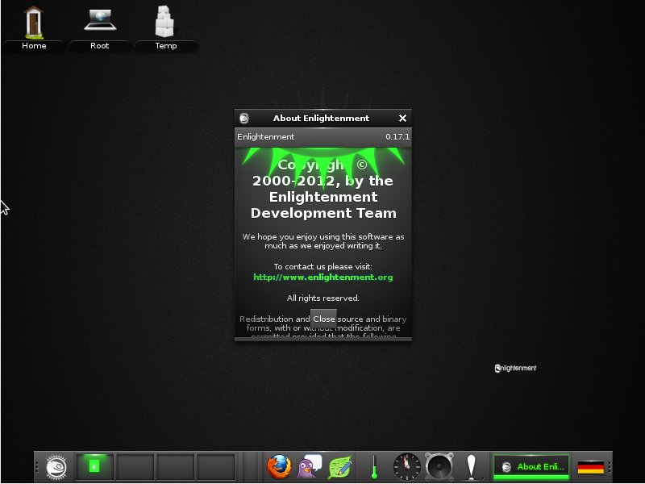Select the active desktop in the pager

[95, 466]
